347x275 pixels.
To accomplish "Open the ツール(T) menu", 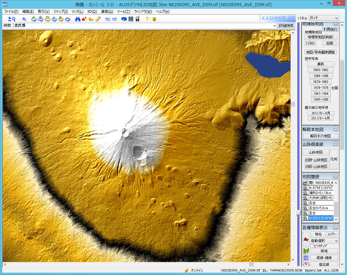I will [x=123, y=12].
